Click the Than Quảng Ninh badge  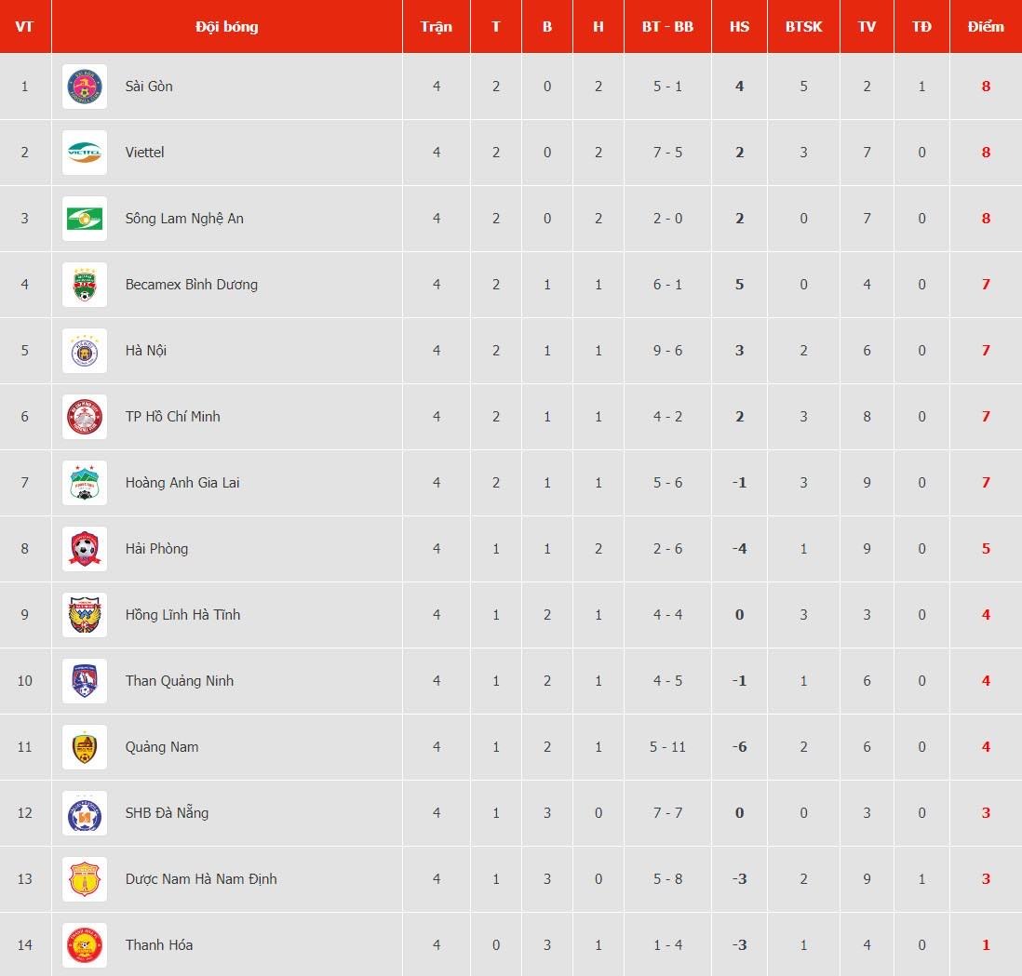point(84,681)
